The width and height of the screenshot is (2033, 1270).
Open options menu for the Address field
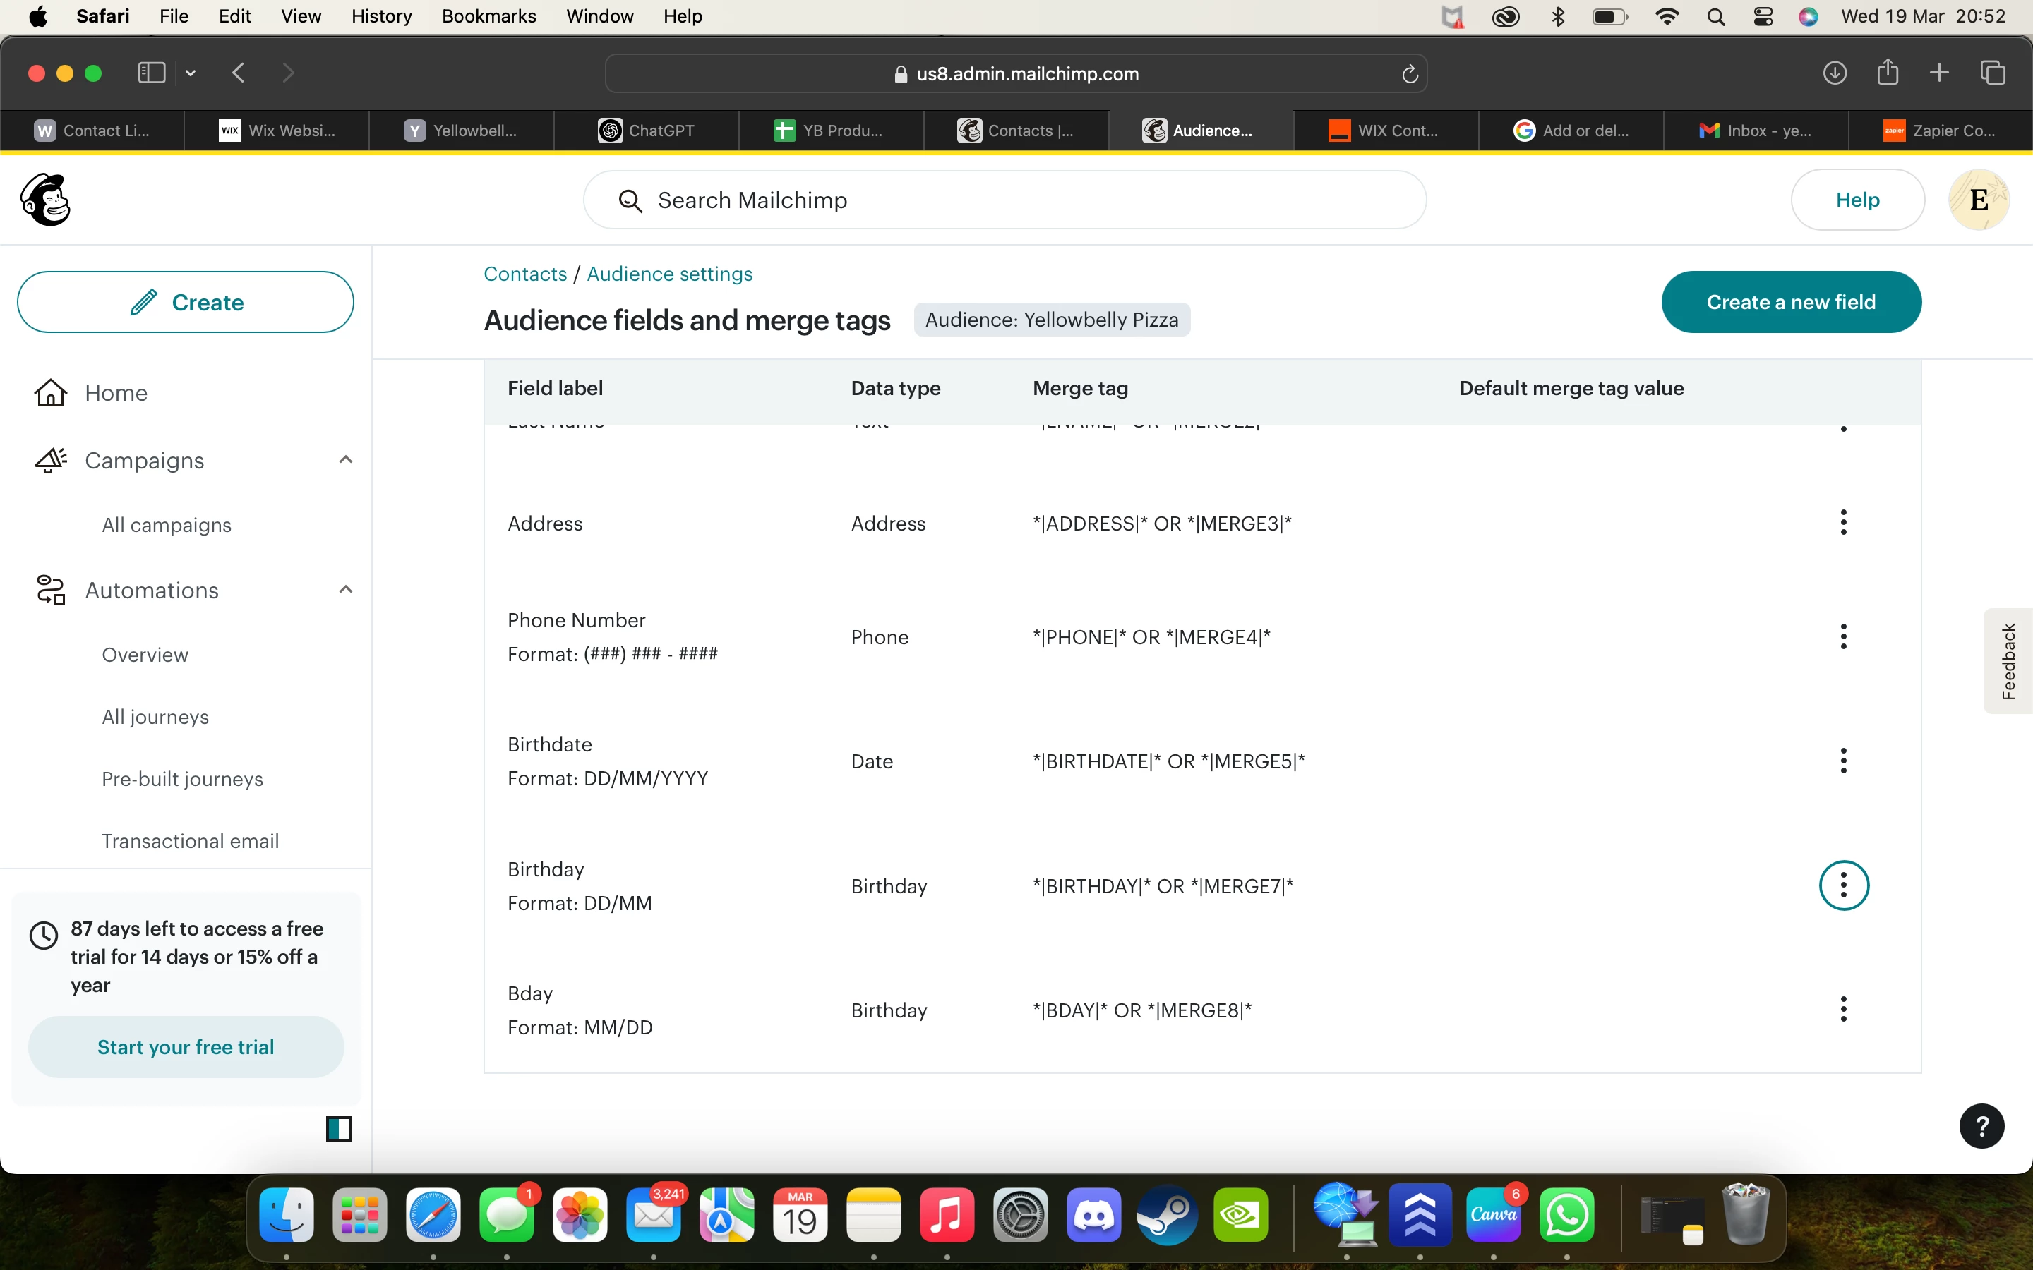(1843, 522)
